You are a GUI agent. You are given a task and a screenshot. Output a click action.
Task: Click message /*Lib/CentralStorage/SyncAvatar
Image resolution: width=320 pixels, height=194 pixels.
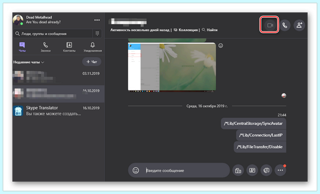(253, 124)
